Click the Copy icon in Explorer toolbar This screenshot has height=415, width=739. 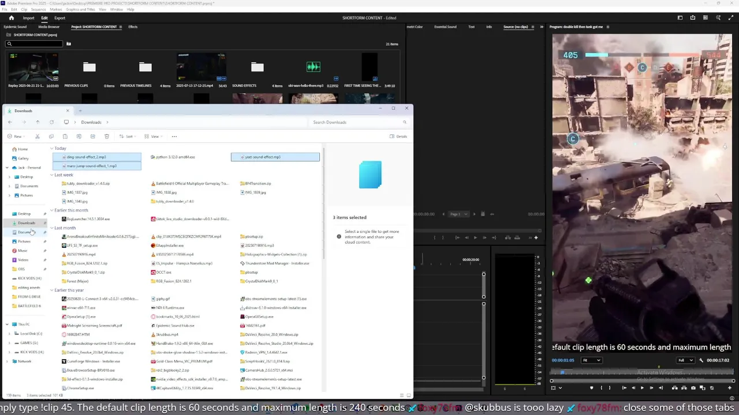coord(51,137)
